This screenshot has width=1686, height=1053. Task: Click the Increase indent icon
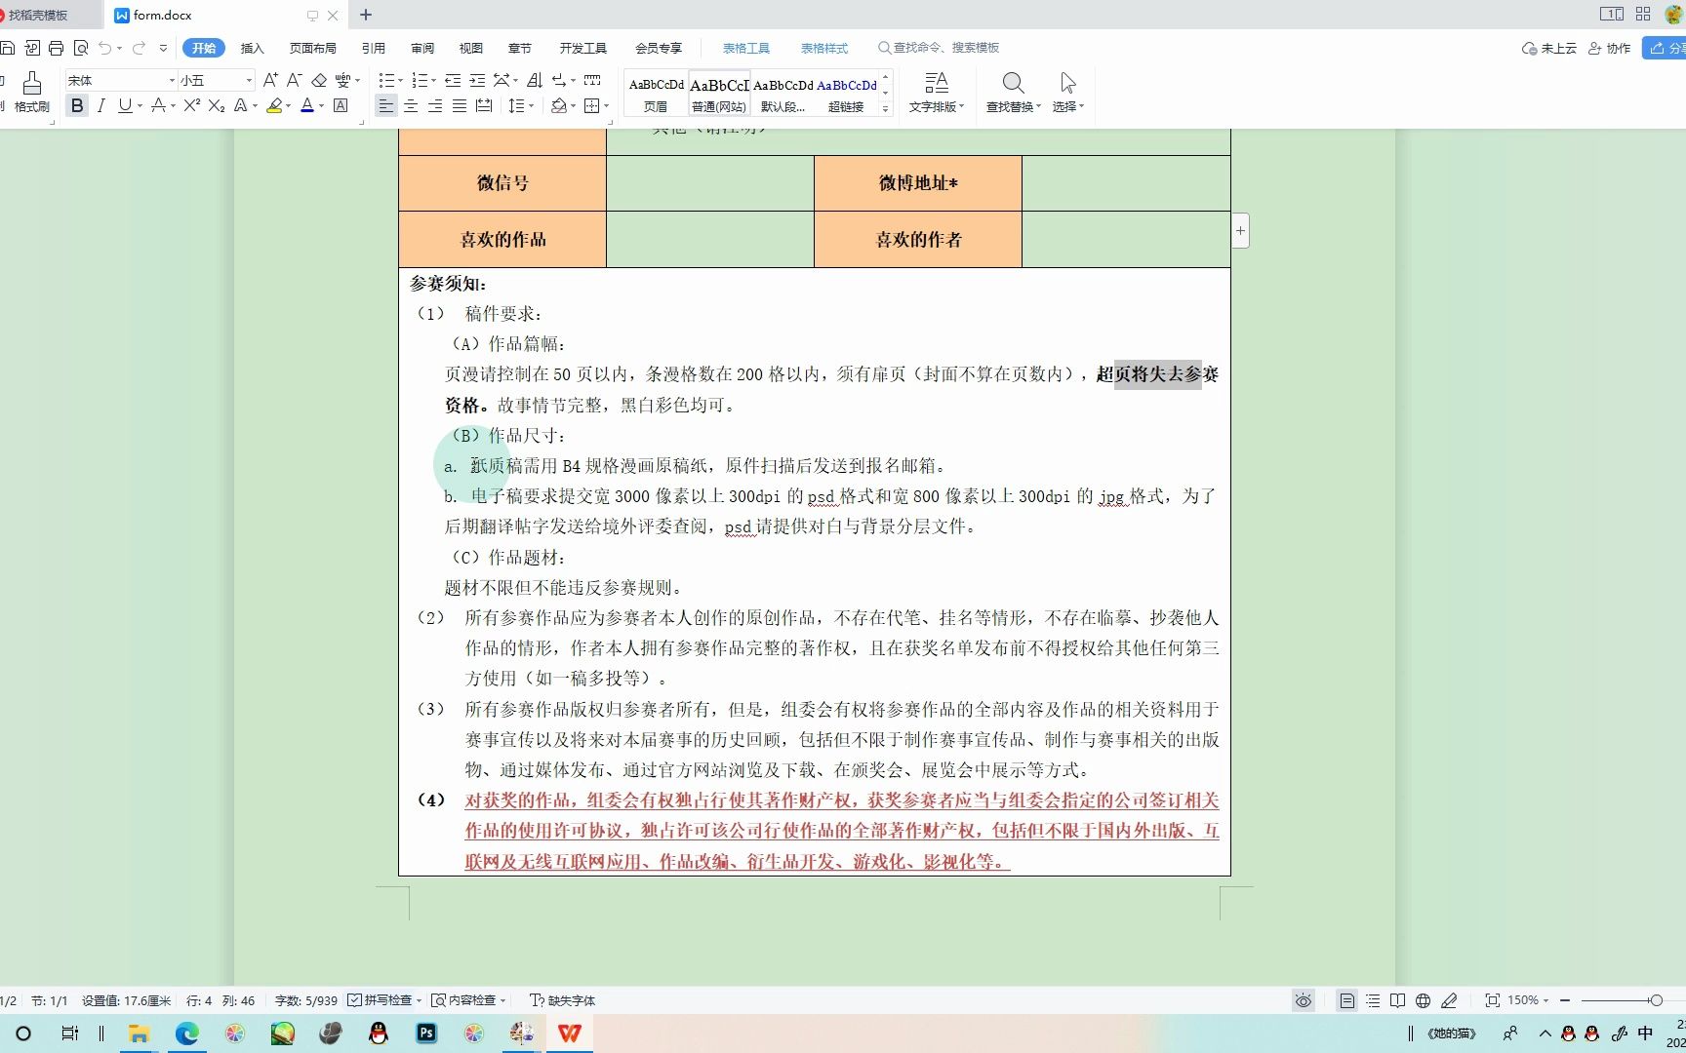point(477,80)
